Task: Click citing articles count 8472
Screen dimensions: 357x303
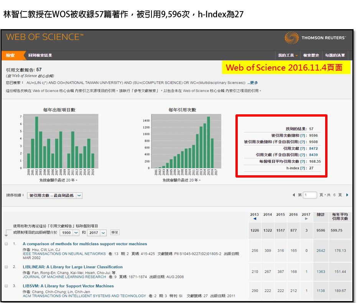Action: (x=313, y=148)
